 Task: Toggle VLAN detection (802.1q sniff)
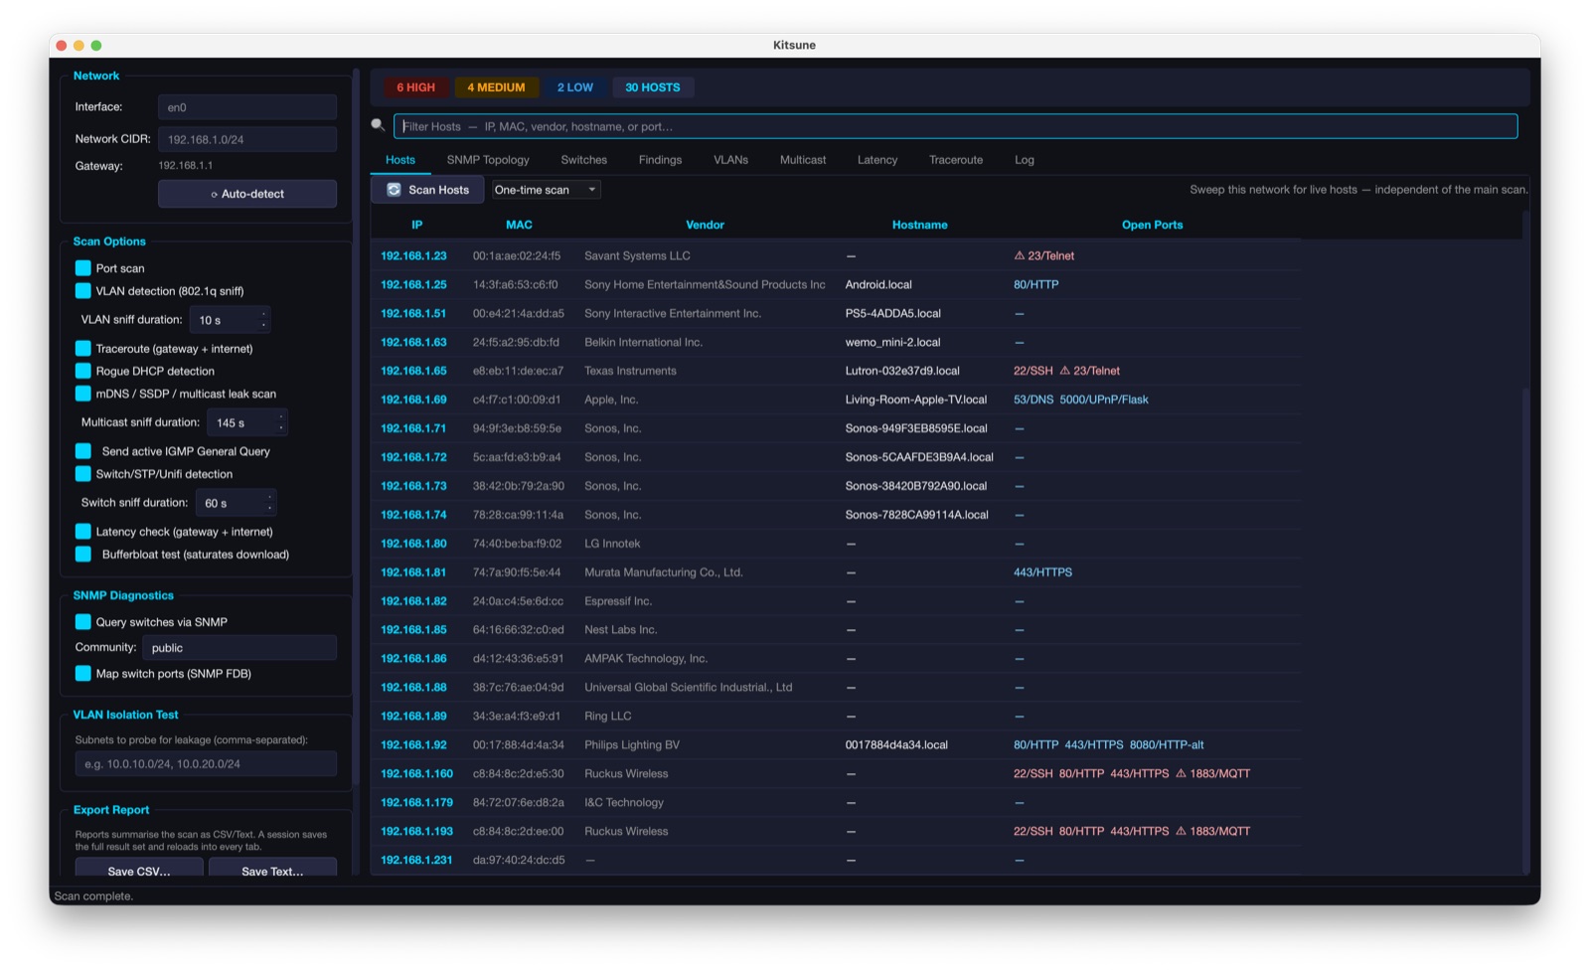83,291
